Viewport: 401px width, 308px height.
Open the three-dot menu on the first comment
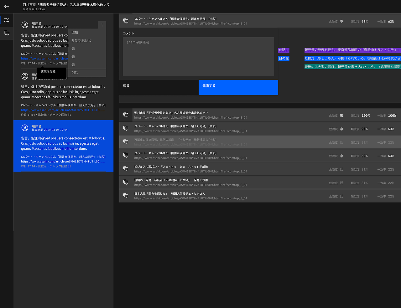[102, 25]
